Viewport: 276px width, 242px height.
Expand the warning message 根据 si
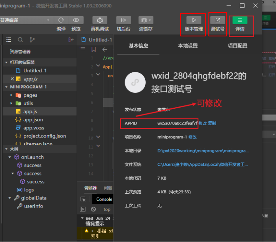(x=92, y=231)
